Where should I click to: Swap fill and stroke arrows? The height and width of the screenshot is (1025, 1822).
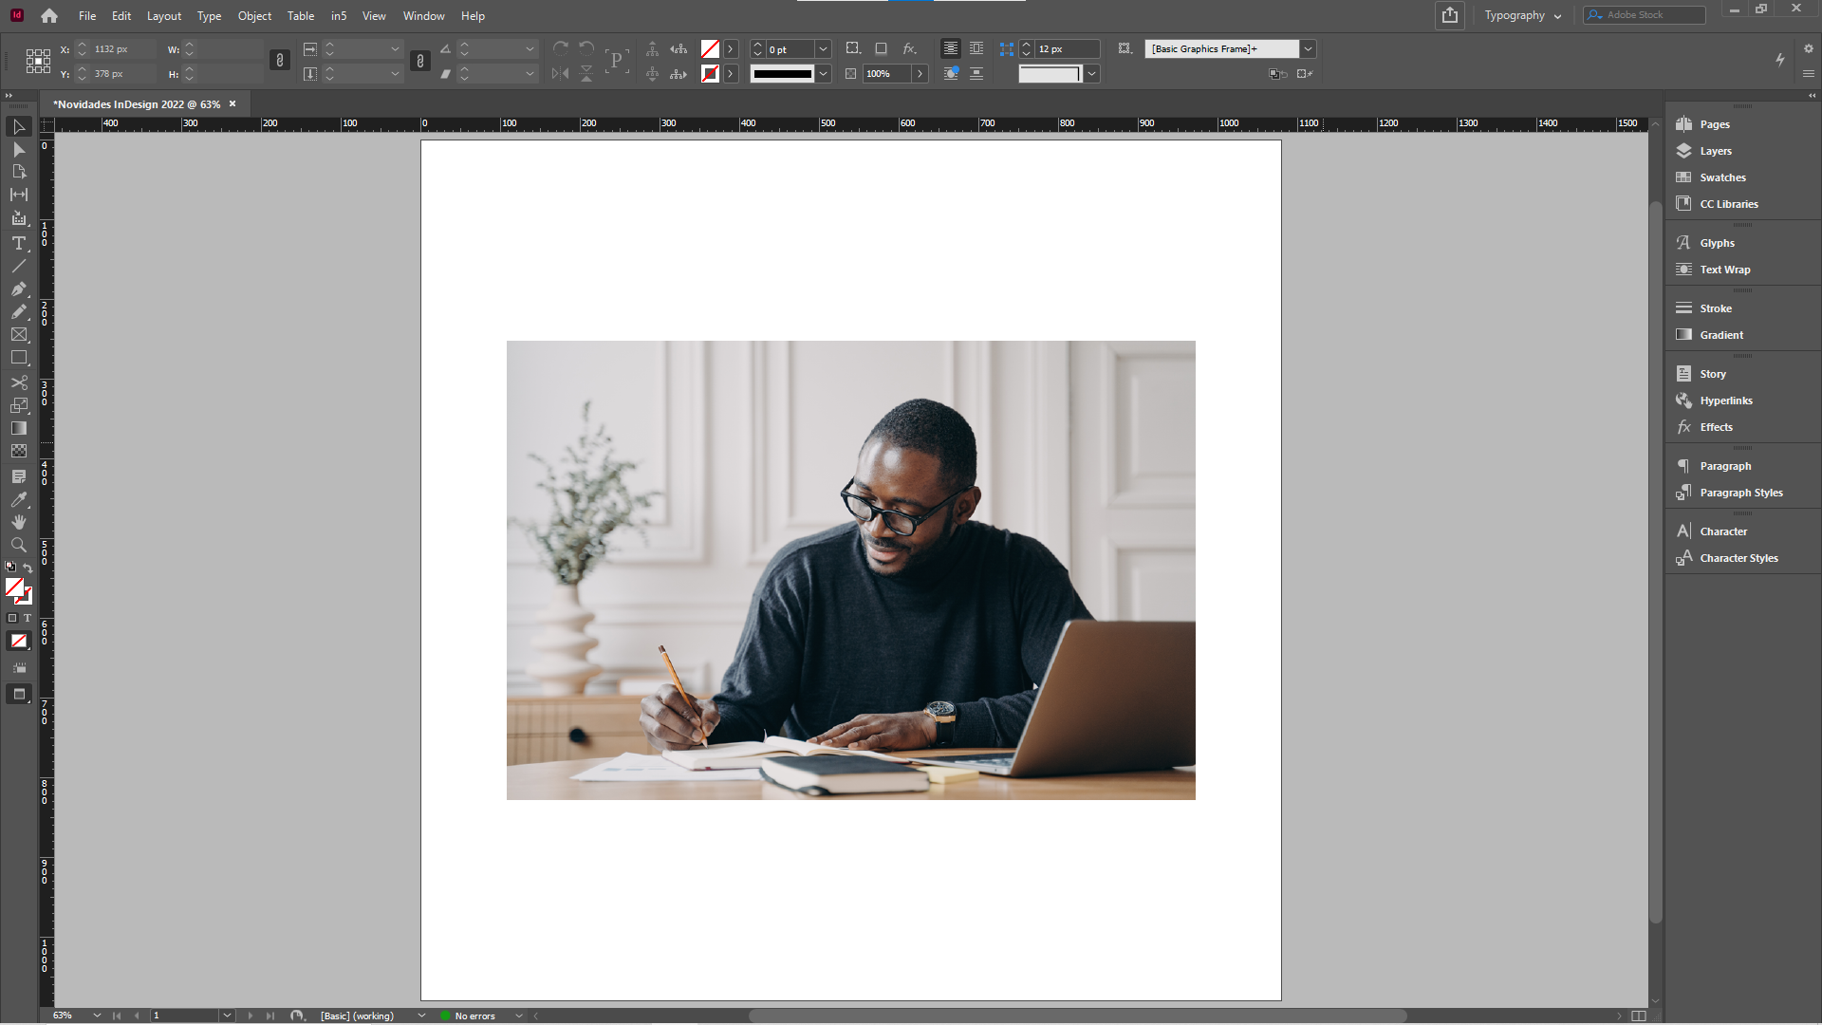click(28, 568)
